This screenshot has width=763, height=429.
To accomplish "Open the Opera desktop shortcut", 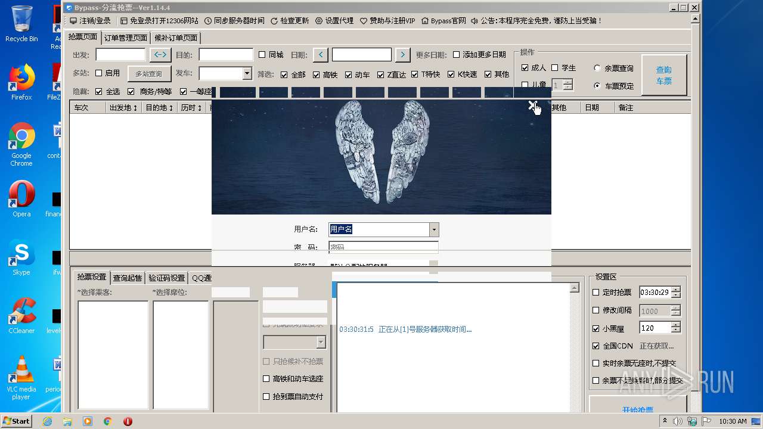I will click(x=21, y=198).
